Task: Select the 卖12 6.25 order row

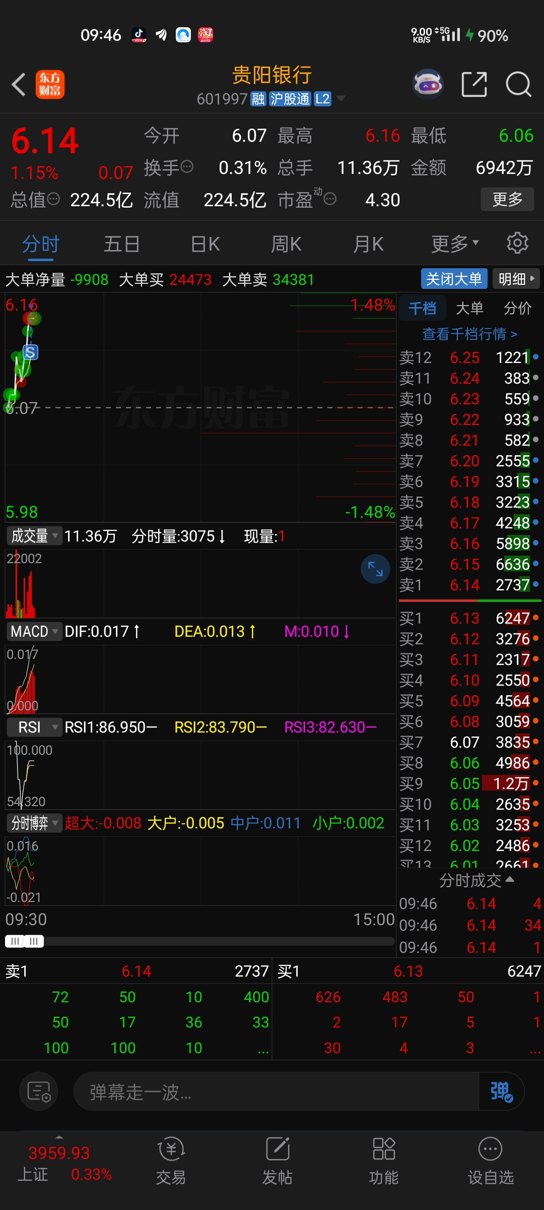Action: coord(469,357)
